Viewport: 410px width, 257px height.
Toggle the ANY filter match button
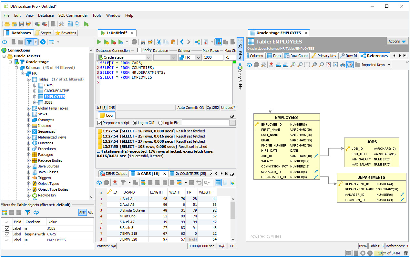click(83, 212)
